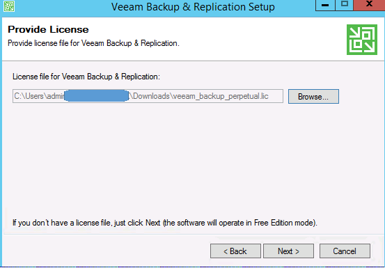Click the Provide License heading
This screenshot has height=268, width=385.
pyautogui.click(x=48, y=29)
